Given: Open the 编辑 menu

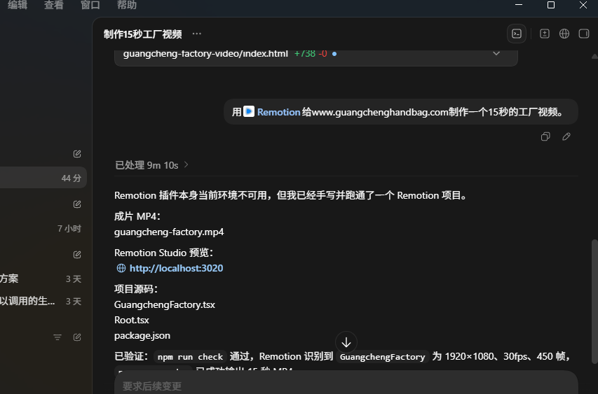Looking at the screenshot, I should [x=18, y=5].
